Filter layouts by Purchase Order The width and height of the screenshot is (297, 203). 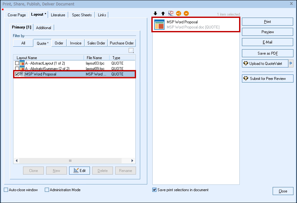pyautogui.click(x=122, y=43)
